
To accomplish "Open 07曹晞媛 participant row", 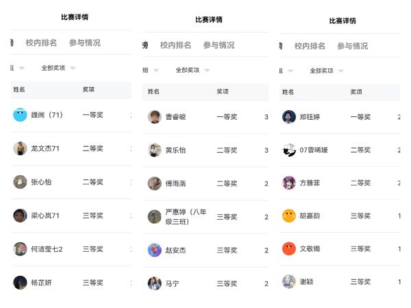I will point(321,150).
